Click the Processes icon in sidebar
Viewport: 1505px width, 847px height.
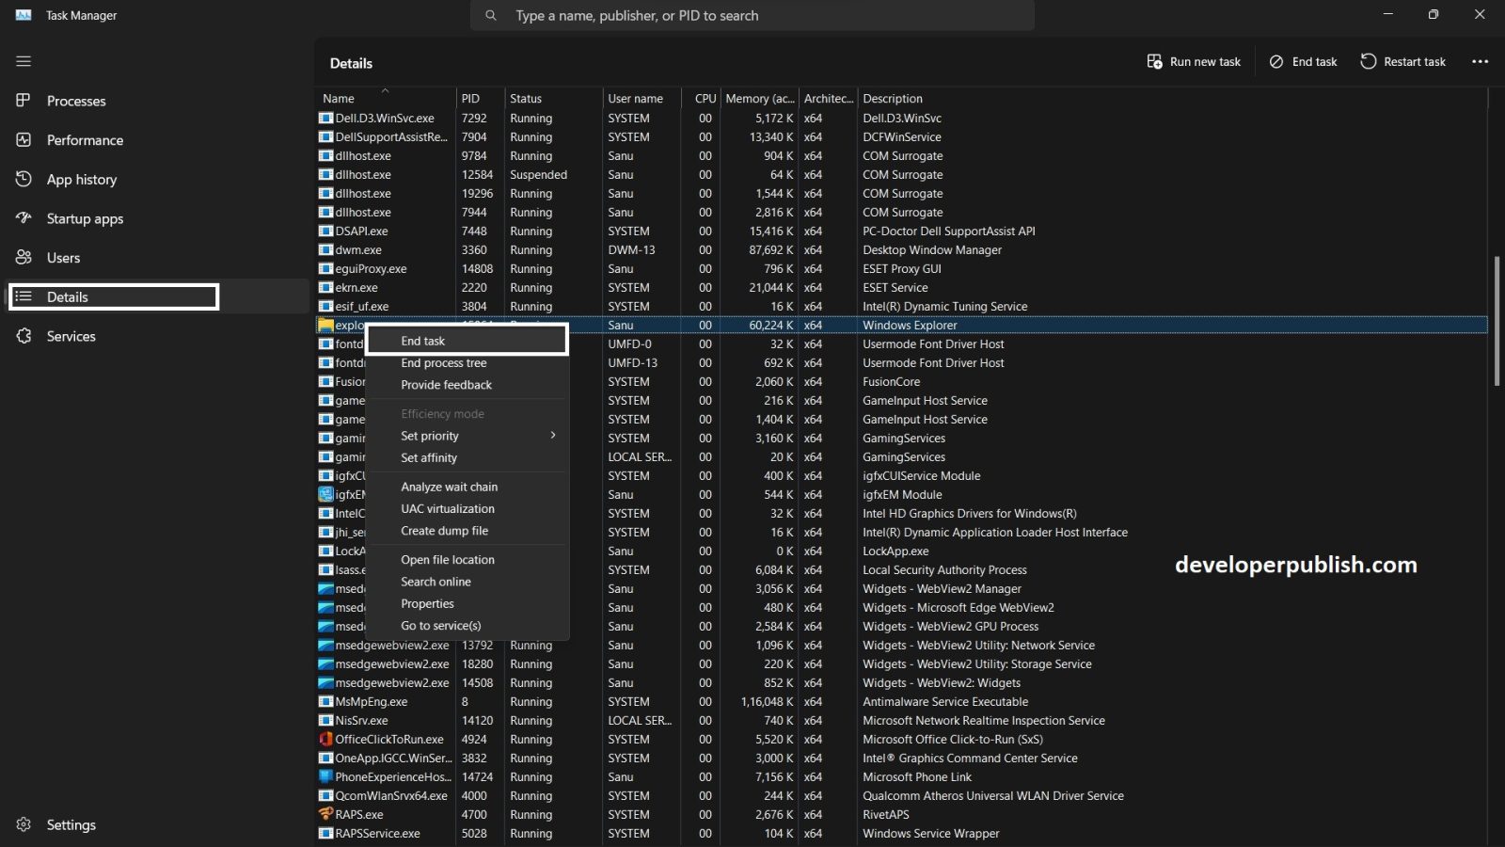pos(24,101)
